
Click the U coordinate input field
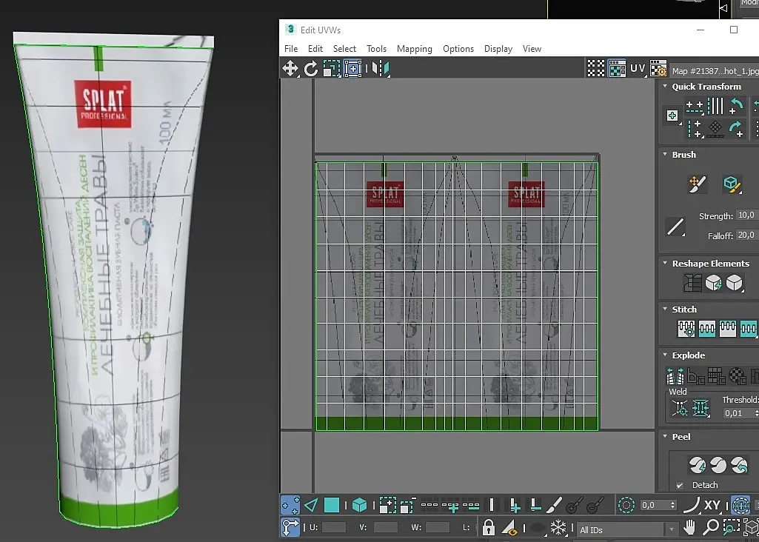click(x=334, y=527)
